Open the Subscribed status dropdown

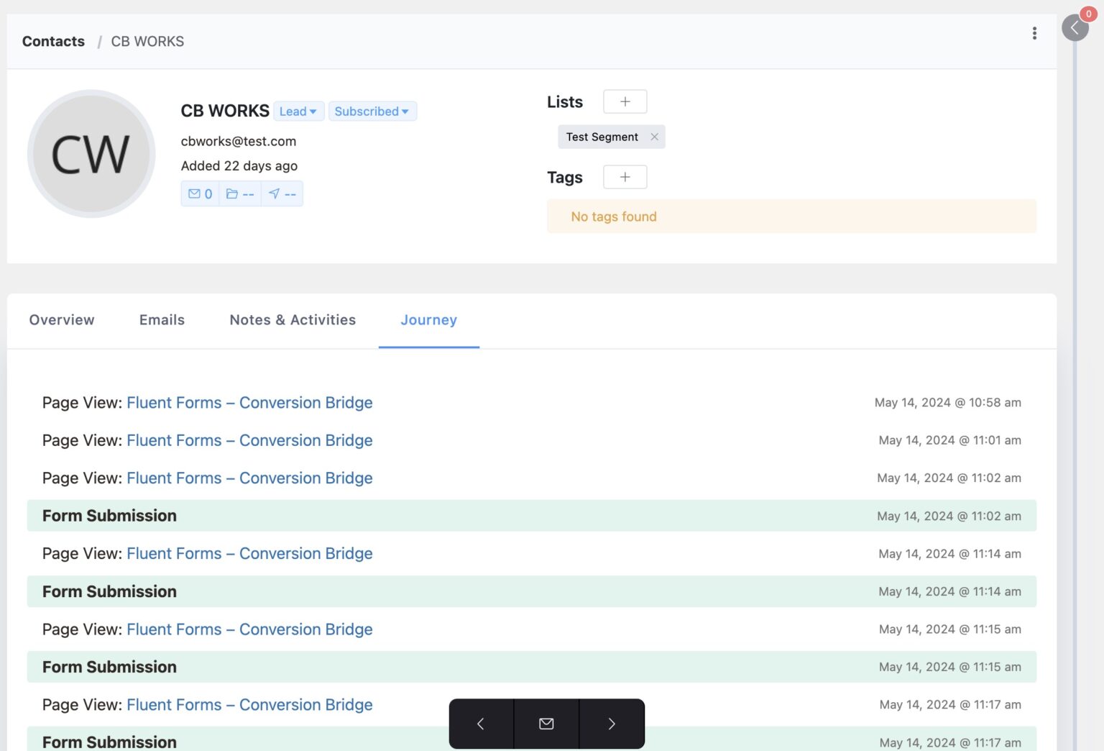click(372, 111)
